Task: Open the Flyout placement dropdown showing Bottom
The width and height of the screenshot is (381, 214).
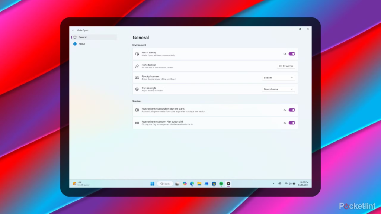Action: pos(278,78)
